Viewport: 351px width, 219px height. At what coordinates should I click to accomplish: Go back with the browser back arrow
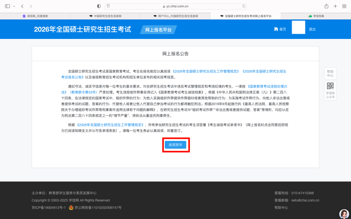(x=22, y=6)
